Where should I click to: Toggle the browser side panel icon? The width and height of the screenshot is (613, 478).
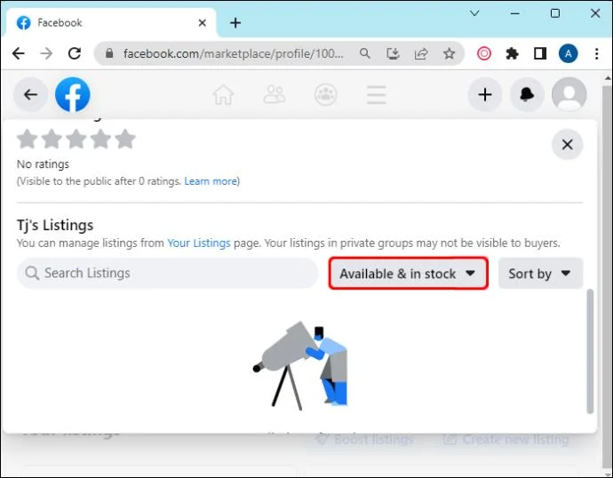point(540,53)
